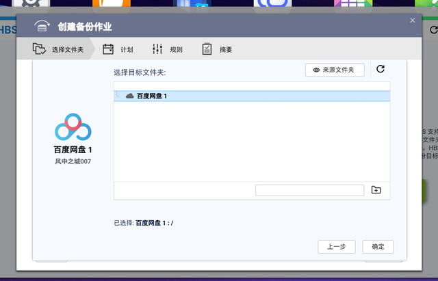The height and width of the screenshot is (281, 438).
Task: Show 来源文件夹 with the eye button
Action: coord(335,70)
